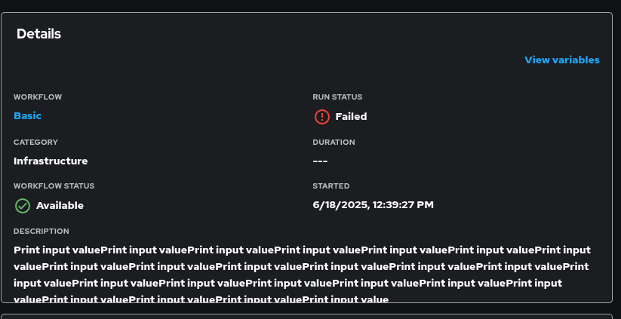Open the Basic workflow link
The width and height of the screenshot is (621, 319).
(28, 115)
